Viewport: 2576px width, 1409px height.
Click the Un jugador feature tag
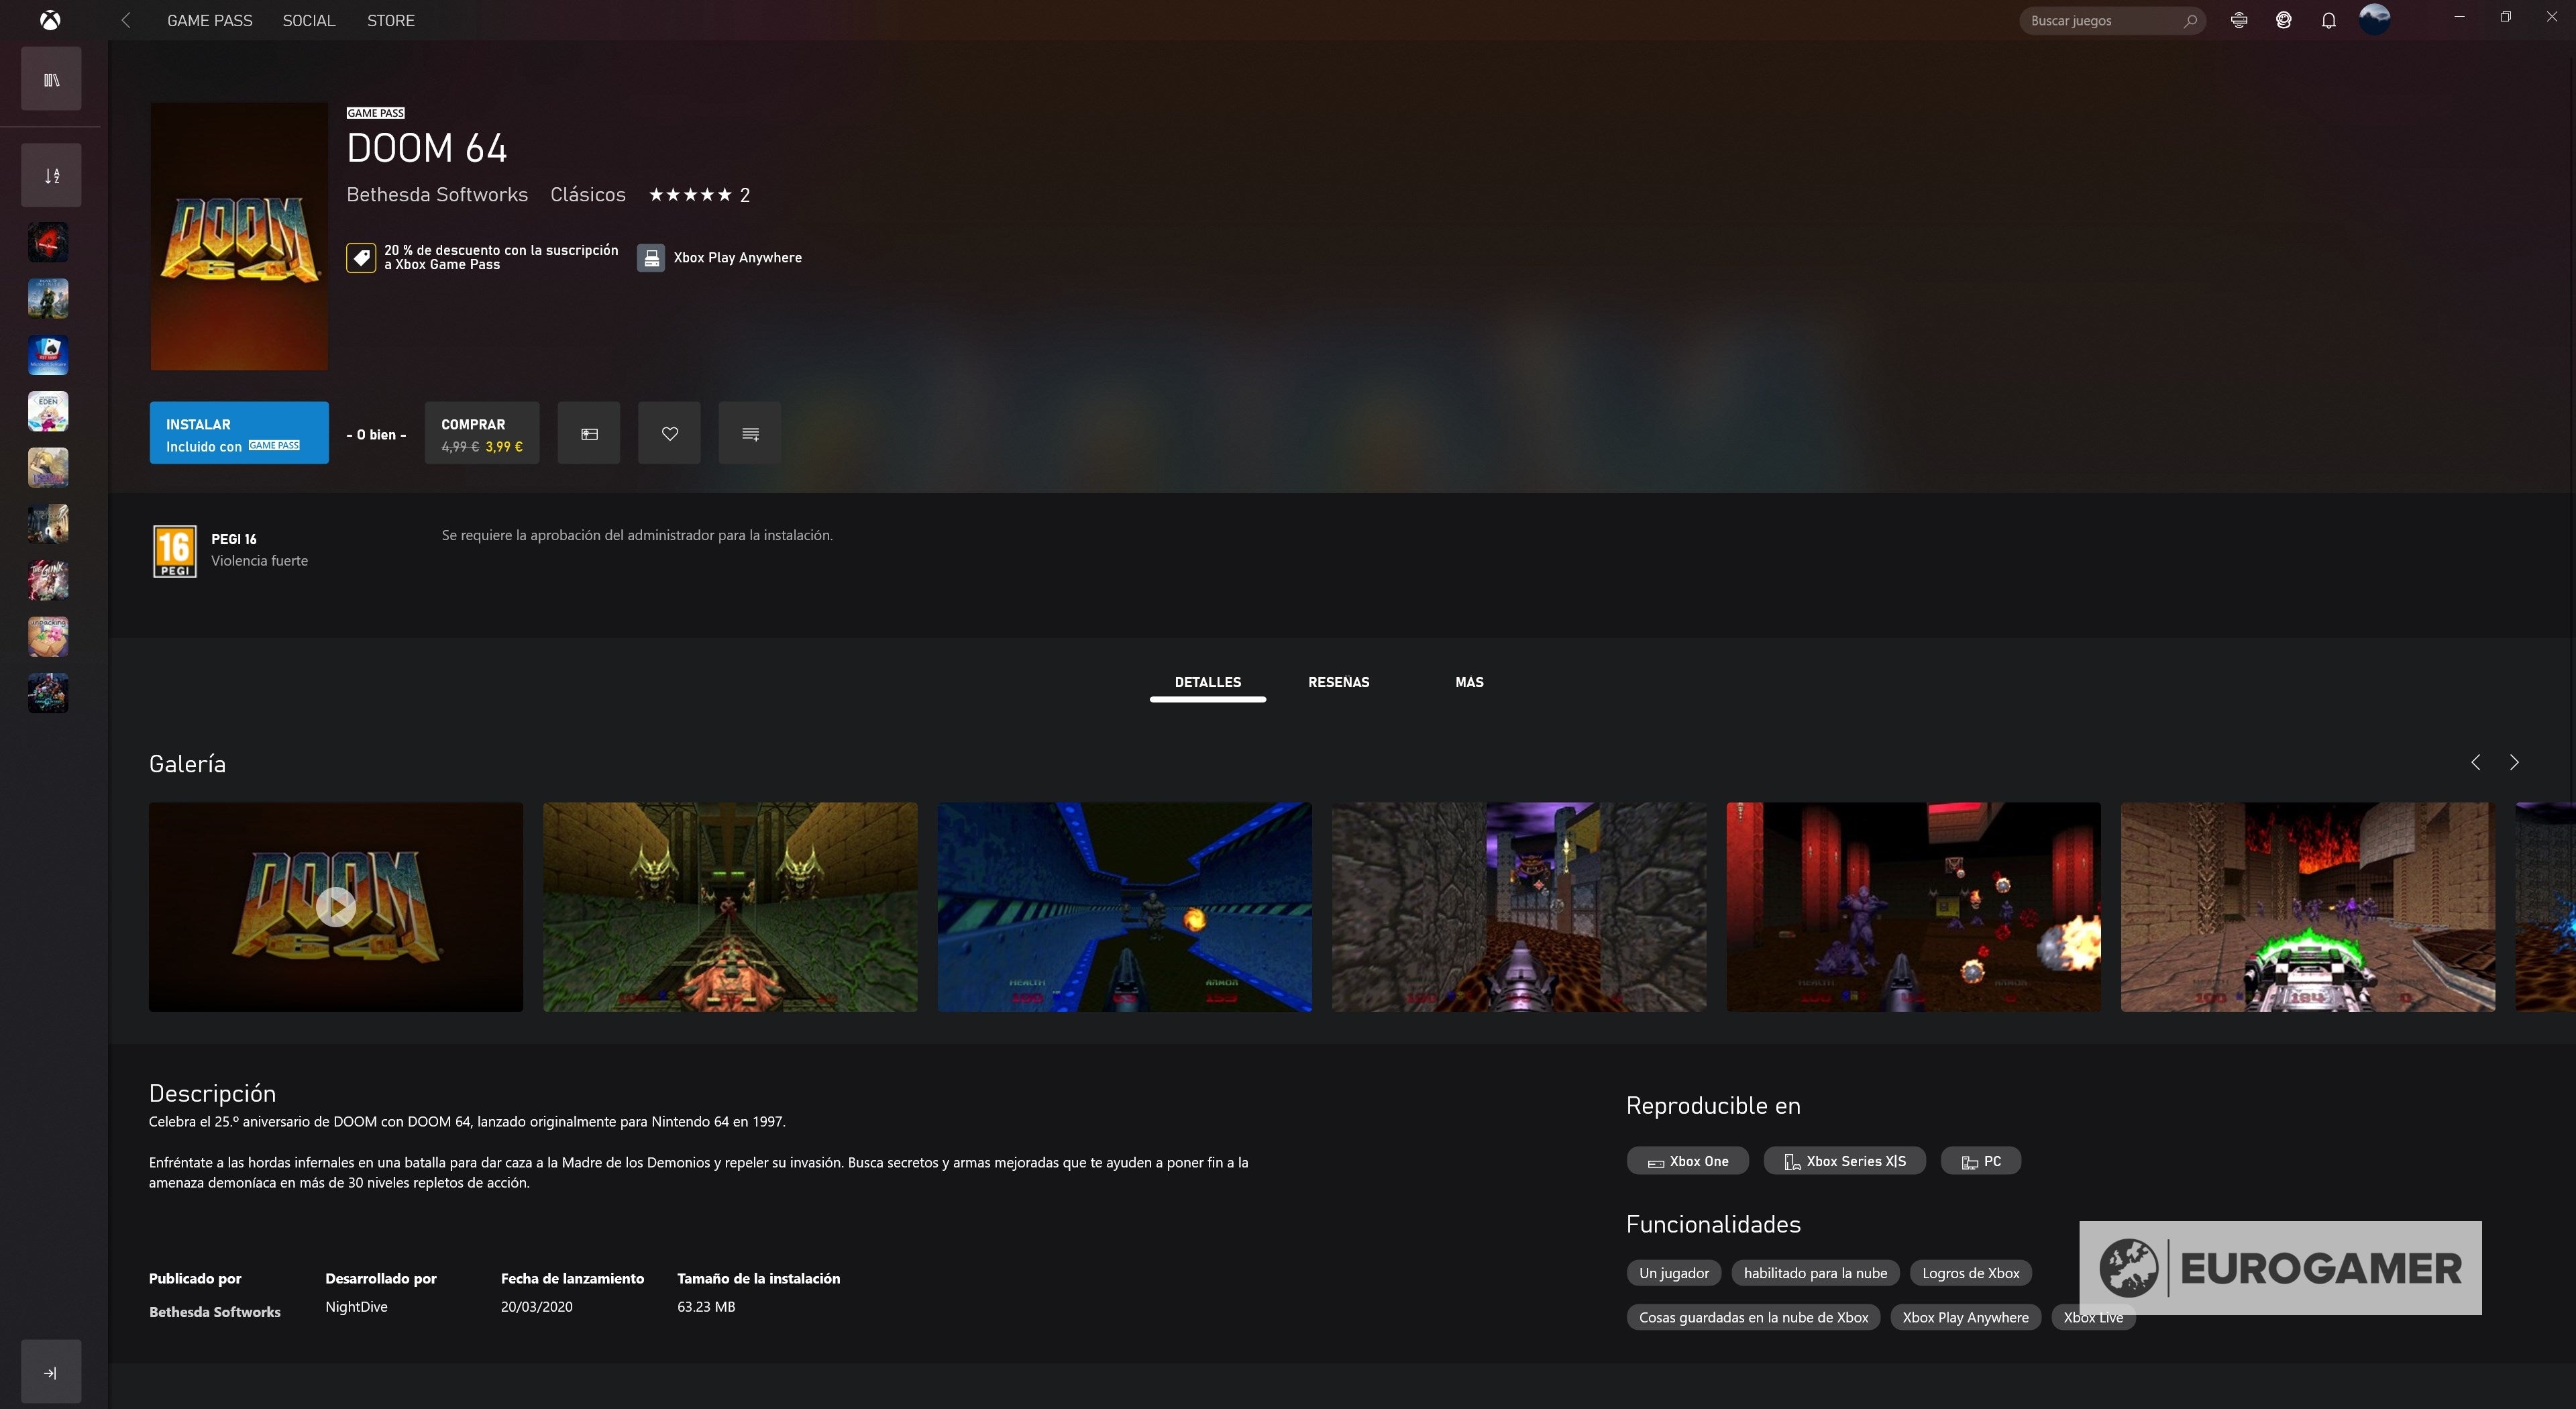click(1674, 1273)
